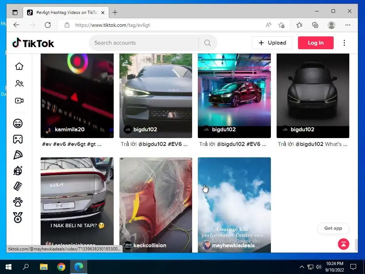Click the #ev #ev6 #ev6gt #gt caption
Image resolution: width=365 pixels, height=274 pixels.
point(71,144)
